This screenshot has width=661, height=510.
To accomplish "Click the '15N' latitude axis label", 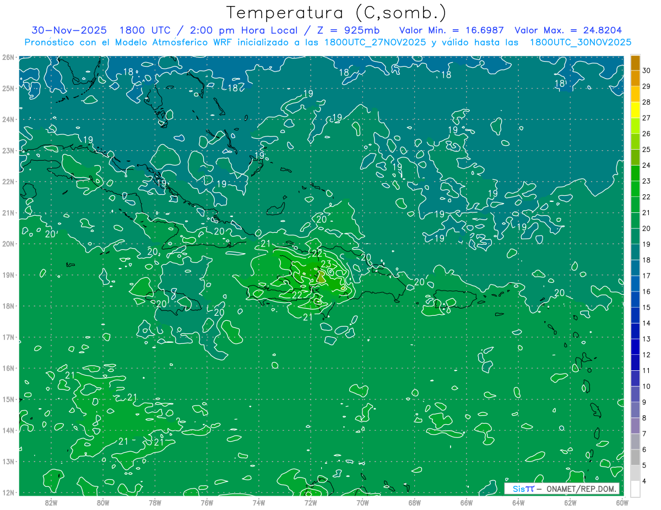I will (x=8, y=399).
